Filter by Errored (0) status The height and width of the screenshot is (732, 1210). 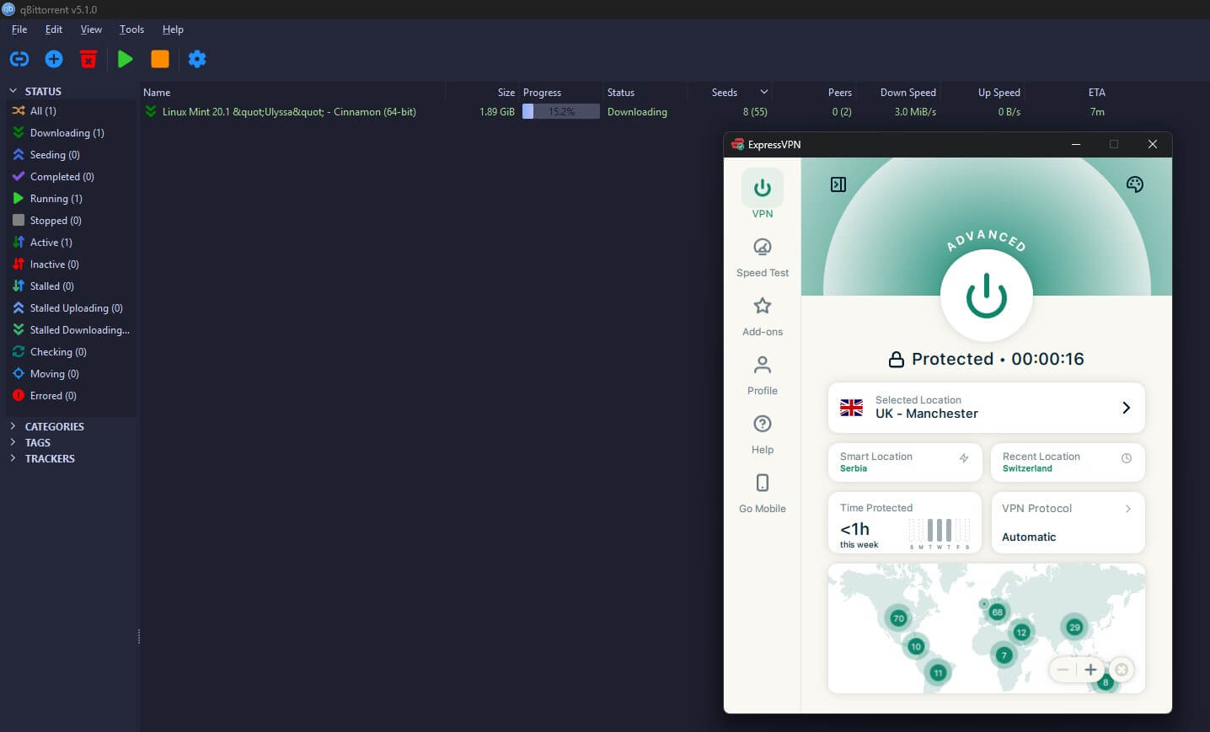point(69,396)
